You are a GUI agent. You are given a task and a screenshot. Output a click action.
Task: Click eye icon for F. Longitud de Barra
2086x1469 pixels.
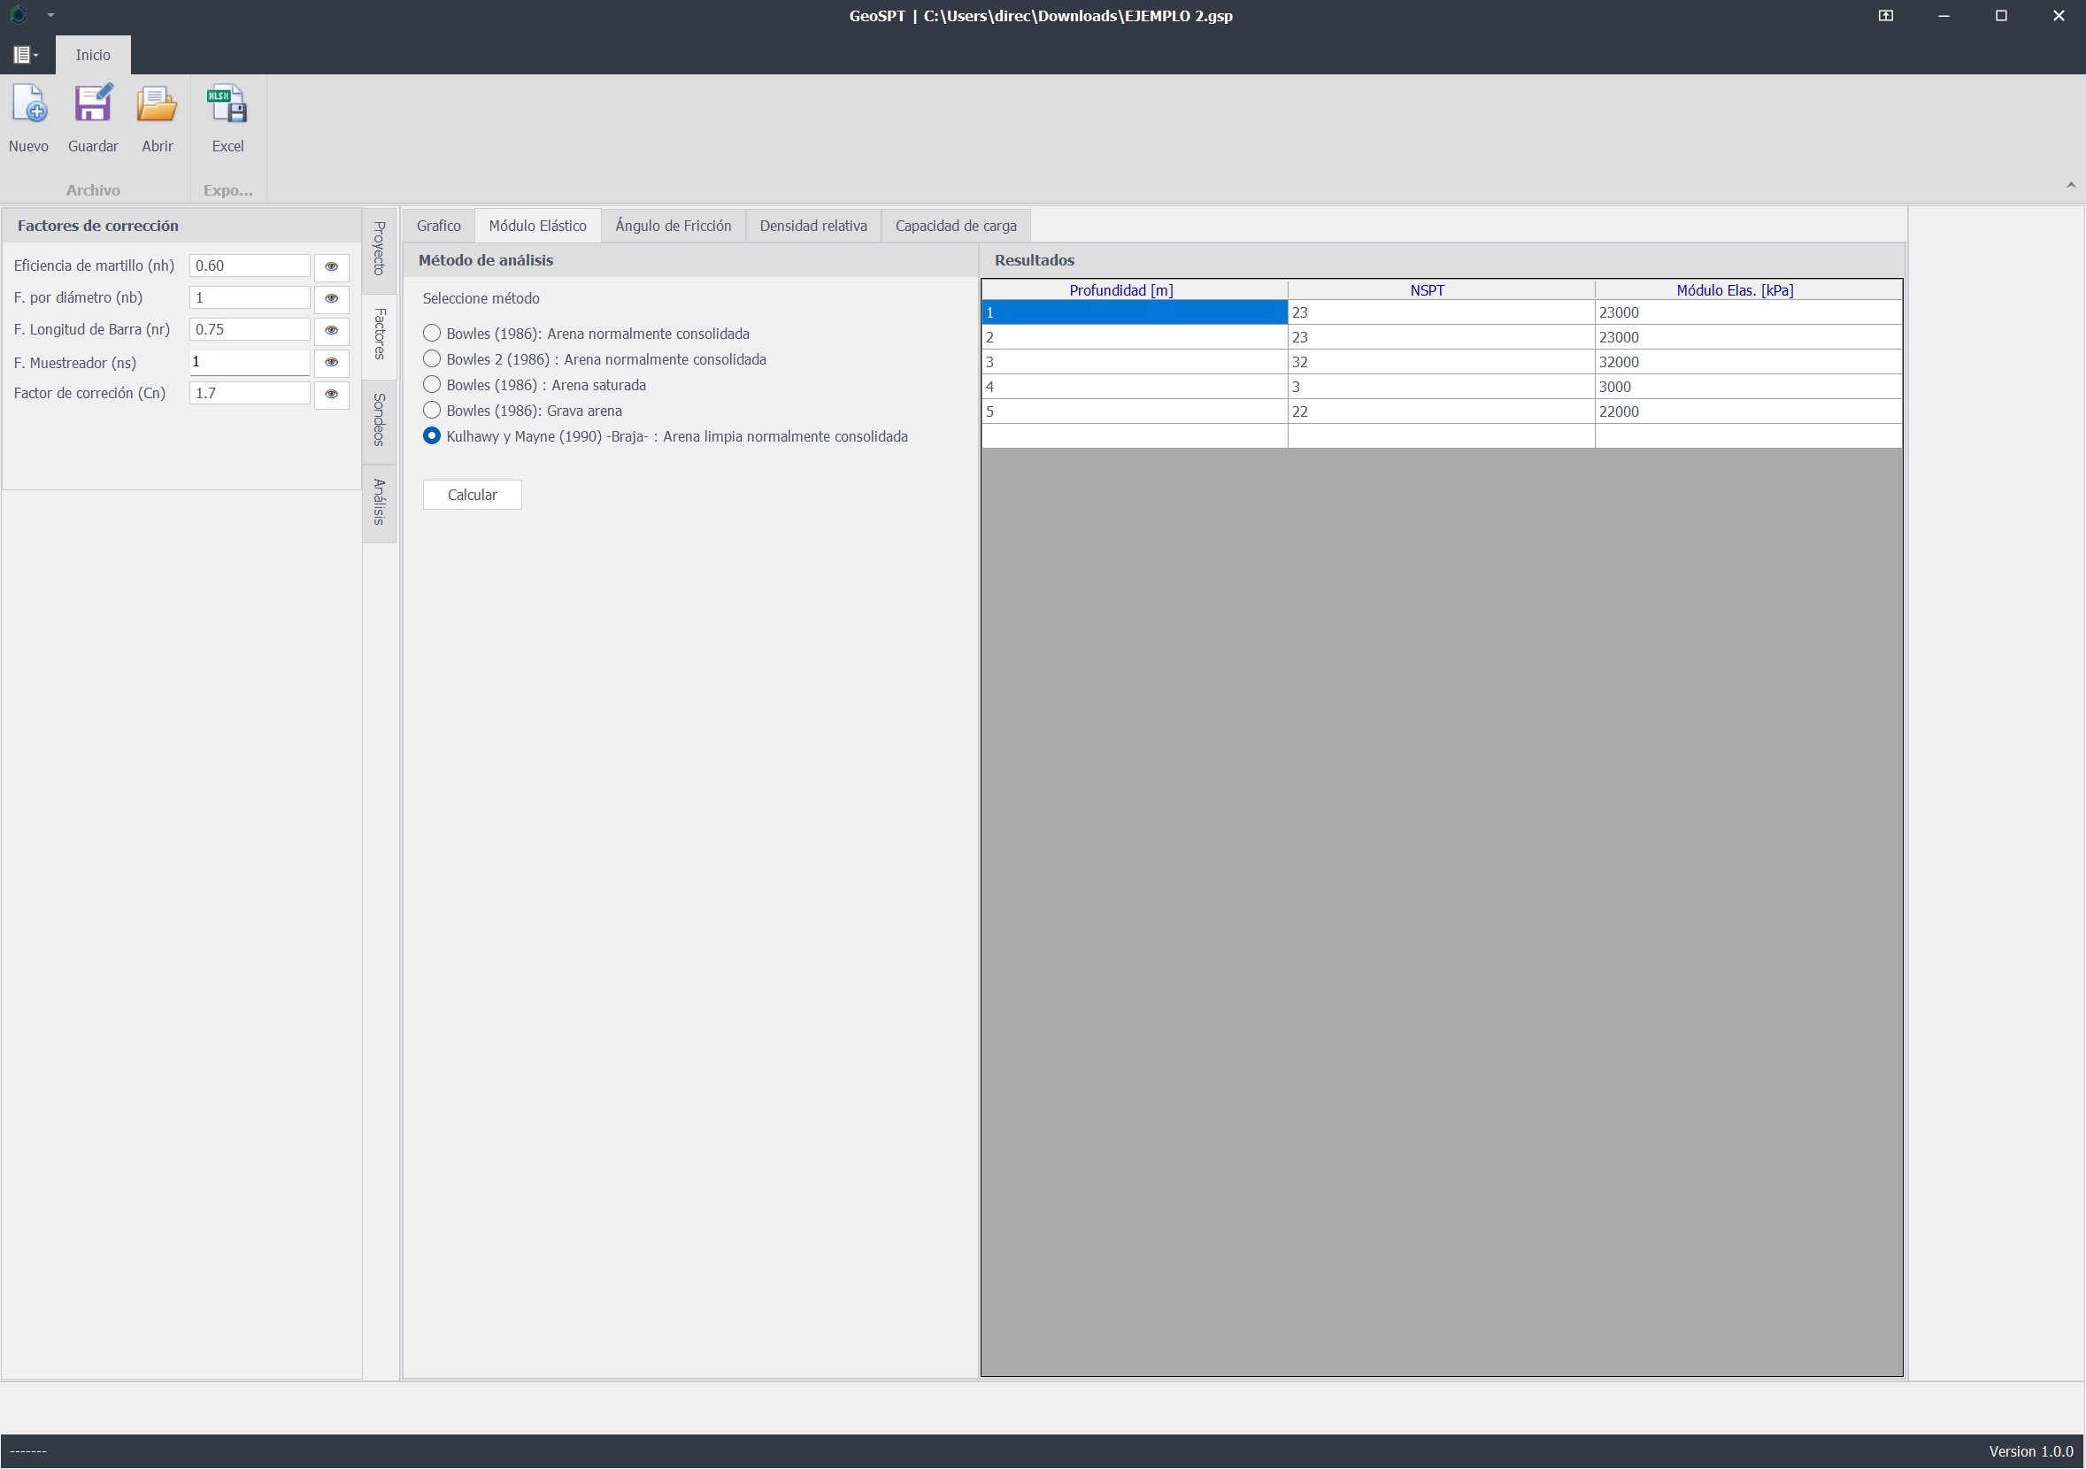point(332,330)
